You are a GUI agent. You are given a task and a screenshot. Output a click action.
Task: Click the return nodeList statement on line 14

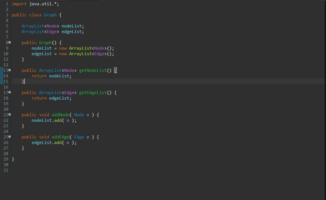pyautogui.click(x=51, y=76)
